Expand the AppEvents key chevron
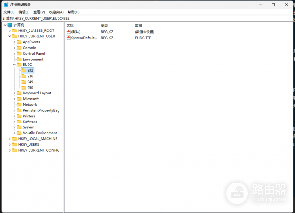Viewport: 295px width, 213px height. pos(14,42)
